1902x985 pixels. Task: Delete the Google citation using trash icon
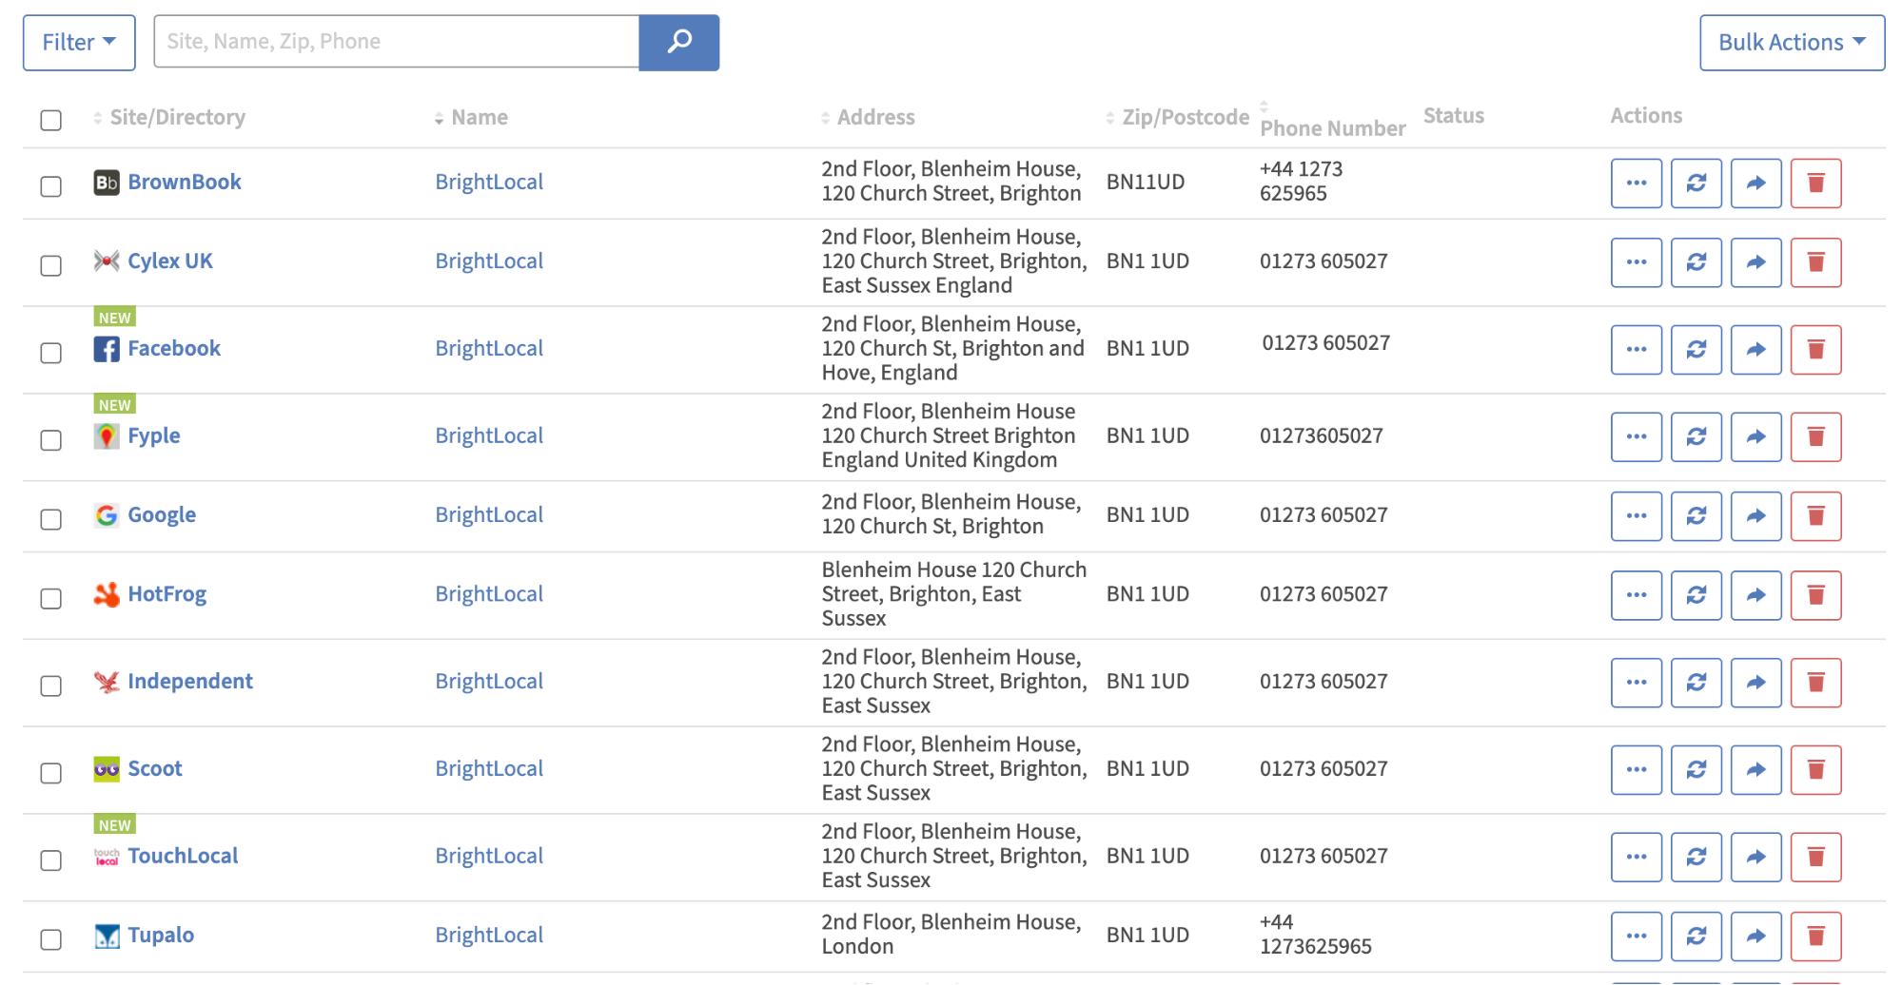click(1815, 515)
